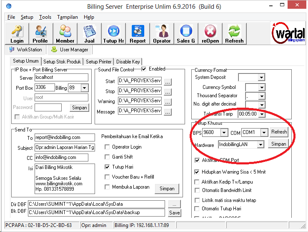Expand the Thousand Separator dropdown
The width and height of the screenshot is (308, 232).
262,96
